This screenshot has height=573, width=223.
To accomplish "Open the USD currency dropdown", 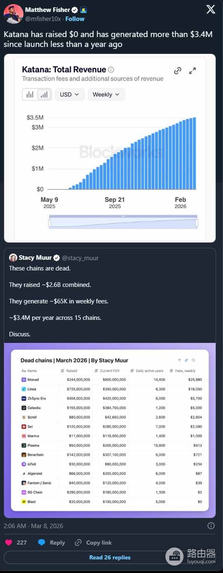I will coord(70,94).
